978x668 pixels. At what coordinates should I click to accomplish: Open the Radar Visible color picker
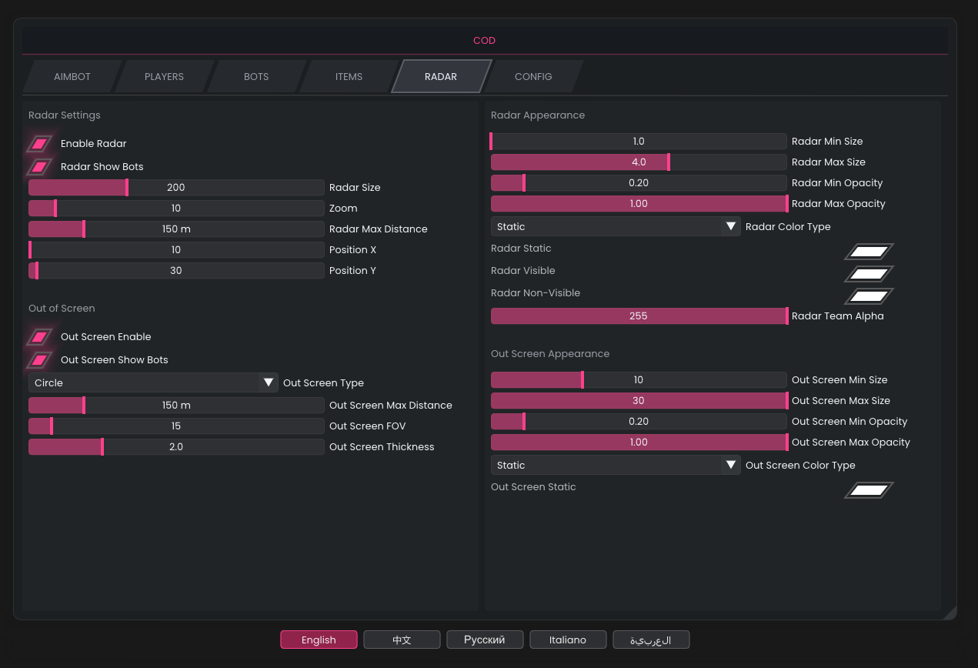coord(869,274)
